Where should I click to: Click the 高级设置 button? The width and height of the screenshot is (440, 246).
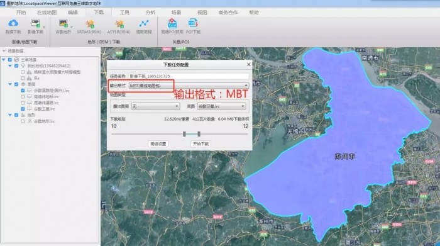click(x=158, y=144)
